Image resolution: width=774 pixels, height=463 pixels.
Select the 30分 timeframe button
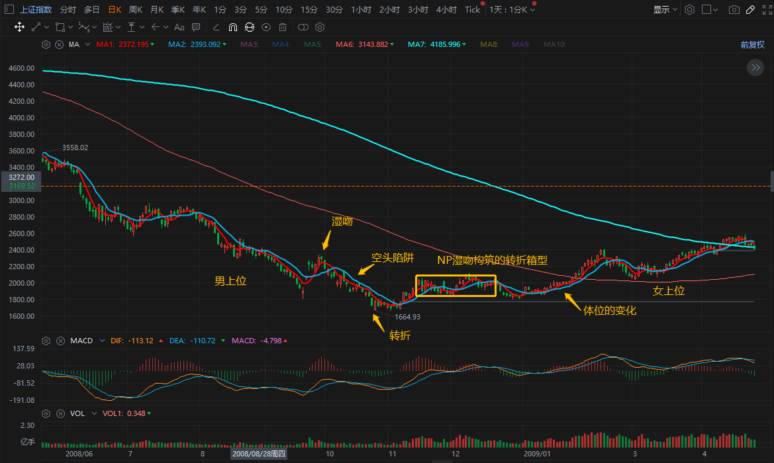(x=334, y=10)
